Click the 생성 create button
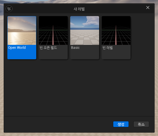Viewport: 158px width, 136px height. (121, 124)
